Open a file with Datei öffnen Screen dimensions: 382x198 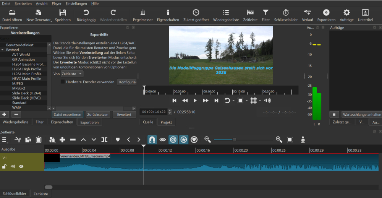click(12, 16)
